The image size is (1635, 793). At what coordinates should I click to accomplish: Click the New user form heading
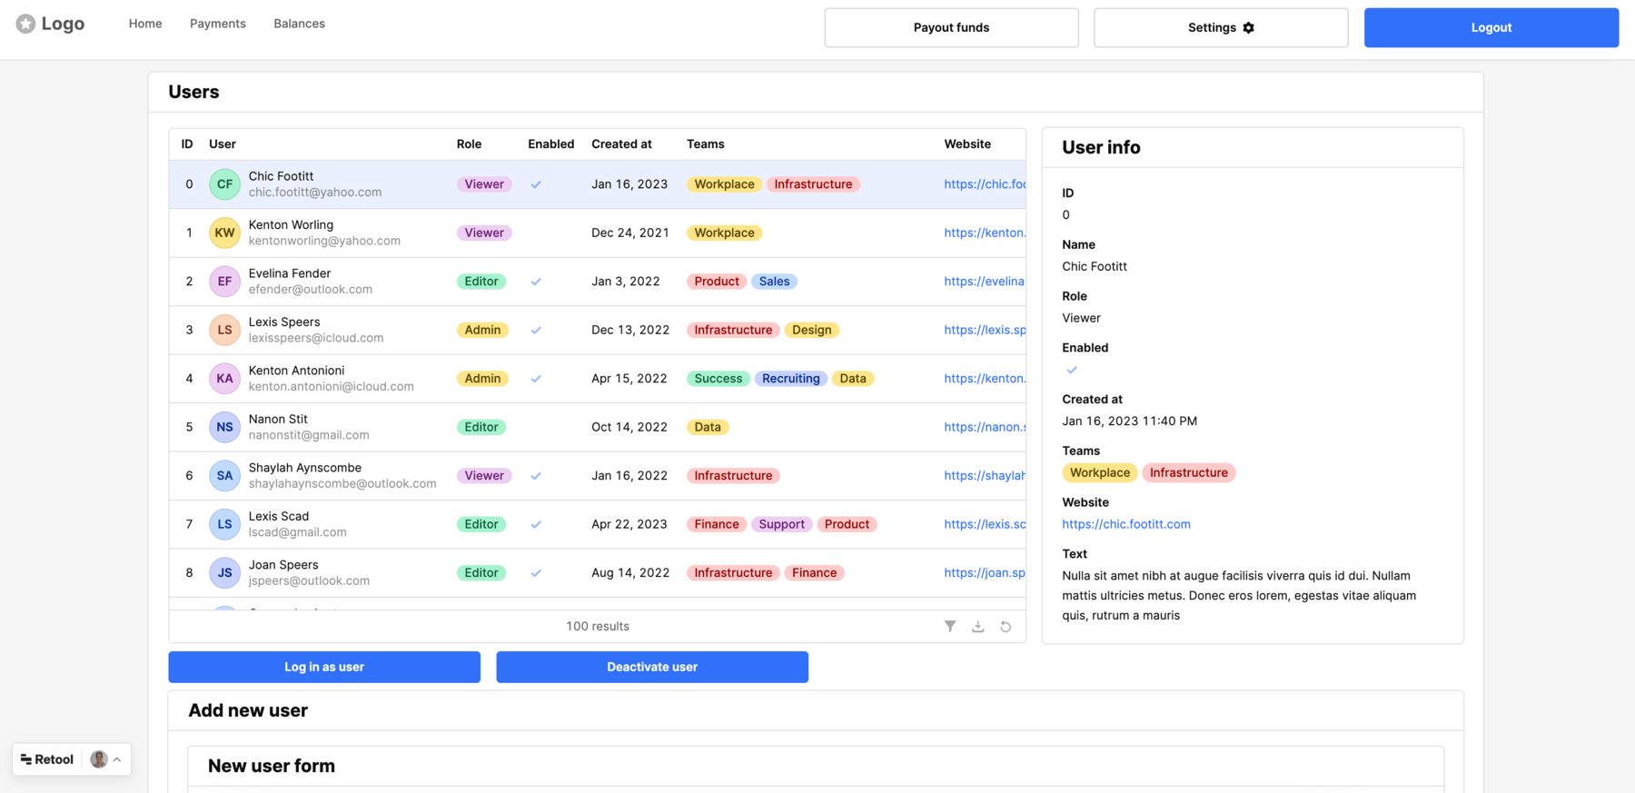click(x=272, y=766)
